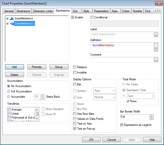The height and width of the screenshot is (145, 164).
Task: Open the Dimension Limits tab
Action: [x=43, y=11]
